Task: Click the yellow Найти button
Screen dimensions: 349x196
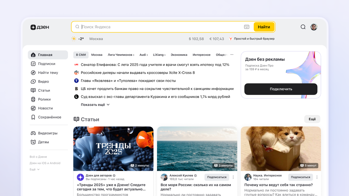Action: 264,27
